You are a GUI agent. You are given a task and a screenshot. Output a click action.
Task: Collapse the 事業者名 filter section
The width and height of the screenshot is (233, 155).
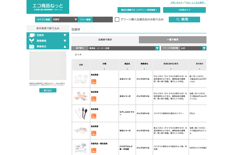point(65,47)
